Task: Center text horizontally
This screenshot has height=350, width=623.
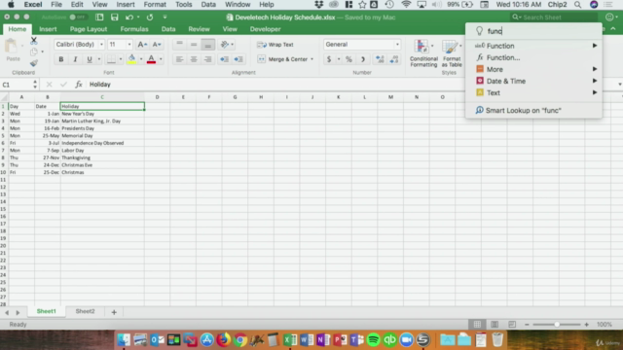Action: (194, 59)
